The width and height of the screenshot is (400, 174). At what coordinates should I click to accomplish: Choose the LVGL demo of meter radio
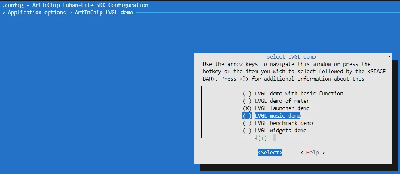[247, 101]
